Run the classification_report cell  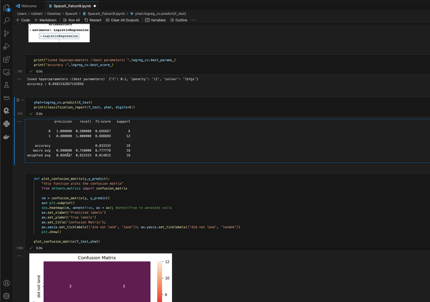[18, 100]
